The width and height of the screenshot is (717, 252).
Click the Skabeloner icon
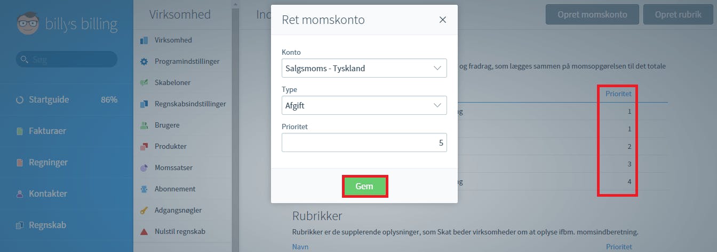(x=144, y=83)
